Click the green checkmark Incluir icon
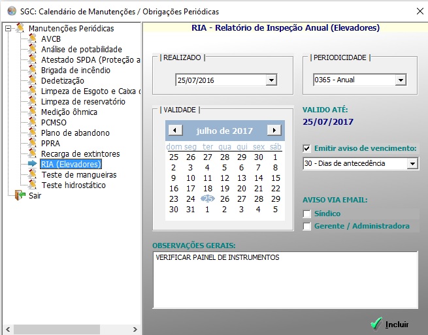This screenshot has width=428, height=335. coord(376,323)
